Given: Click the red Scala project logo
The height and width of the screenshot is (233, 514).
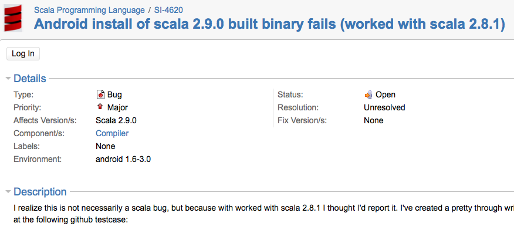Looking at the screenshot, I should 13,18.
